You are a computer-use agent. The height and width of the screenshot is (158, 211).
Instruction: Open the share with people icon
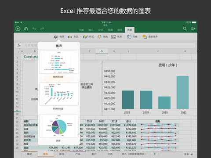coord(193,29)
